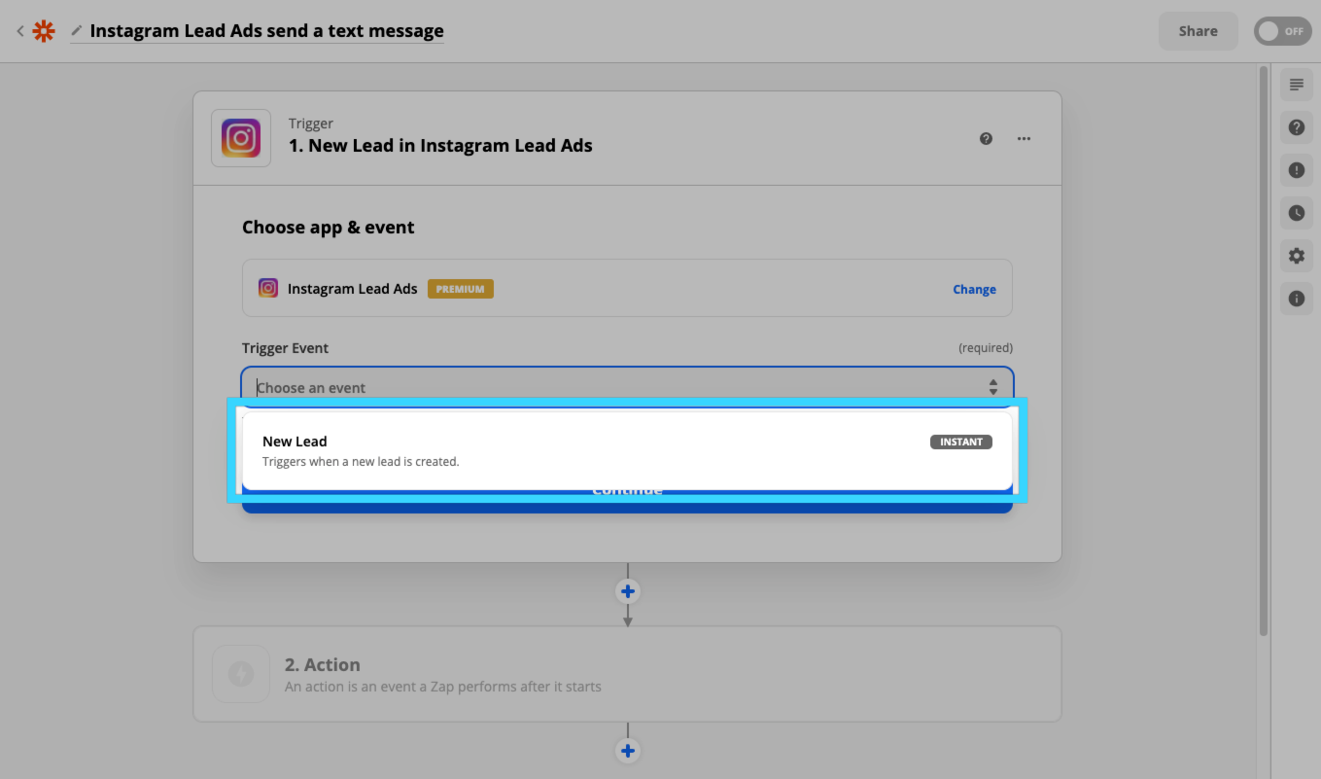Toggle the Zap ON/OFF switch
This screenshot has height=779, width=1321.
pos(1281,31)
